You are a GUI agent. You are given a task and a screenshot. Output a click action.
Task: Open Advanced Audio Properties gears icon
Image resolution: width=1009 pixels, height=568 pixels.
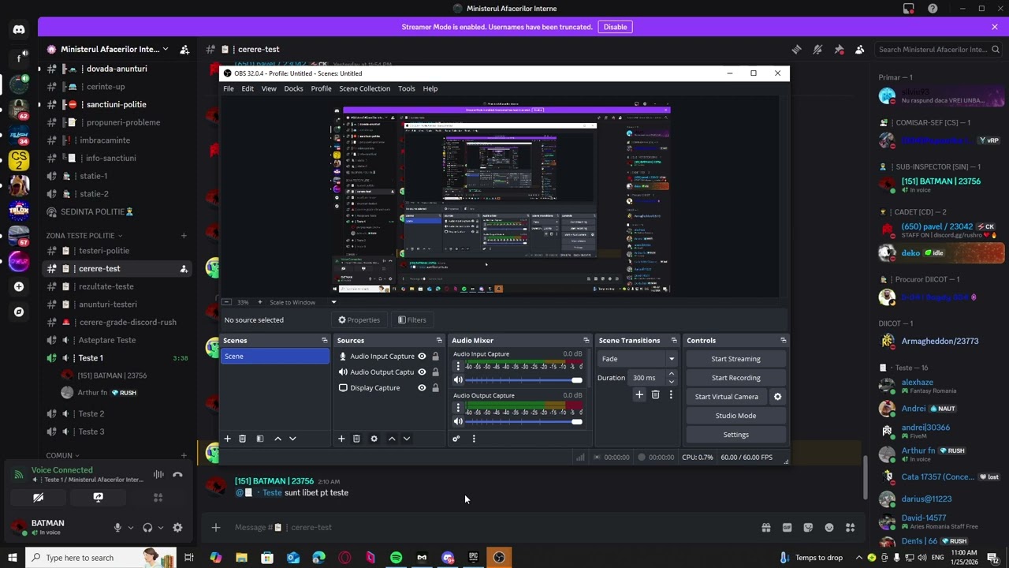click(456, 439)
